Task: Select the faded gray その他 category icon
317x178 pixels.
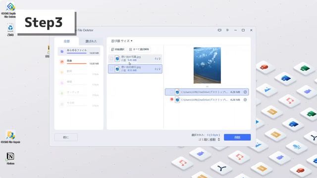Action: [62, 104]
